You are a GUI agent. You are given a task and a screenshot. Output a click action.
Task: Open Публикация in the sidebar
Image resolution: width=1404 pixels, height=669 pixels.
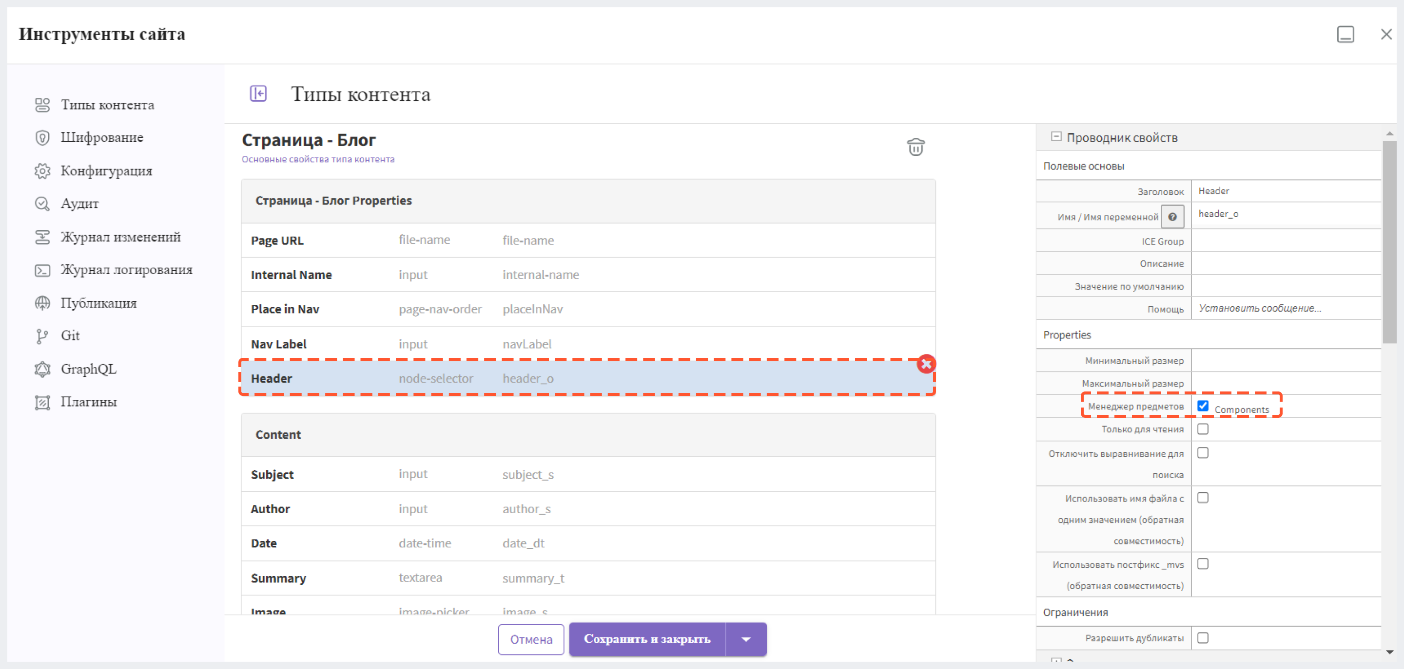[x=98, y=303]
